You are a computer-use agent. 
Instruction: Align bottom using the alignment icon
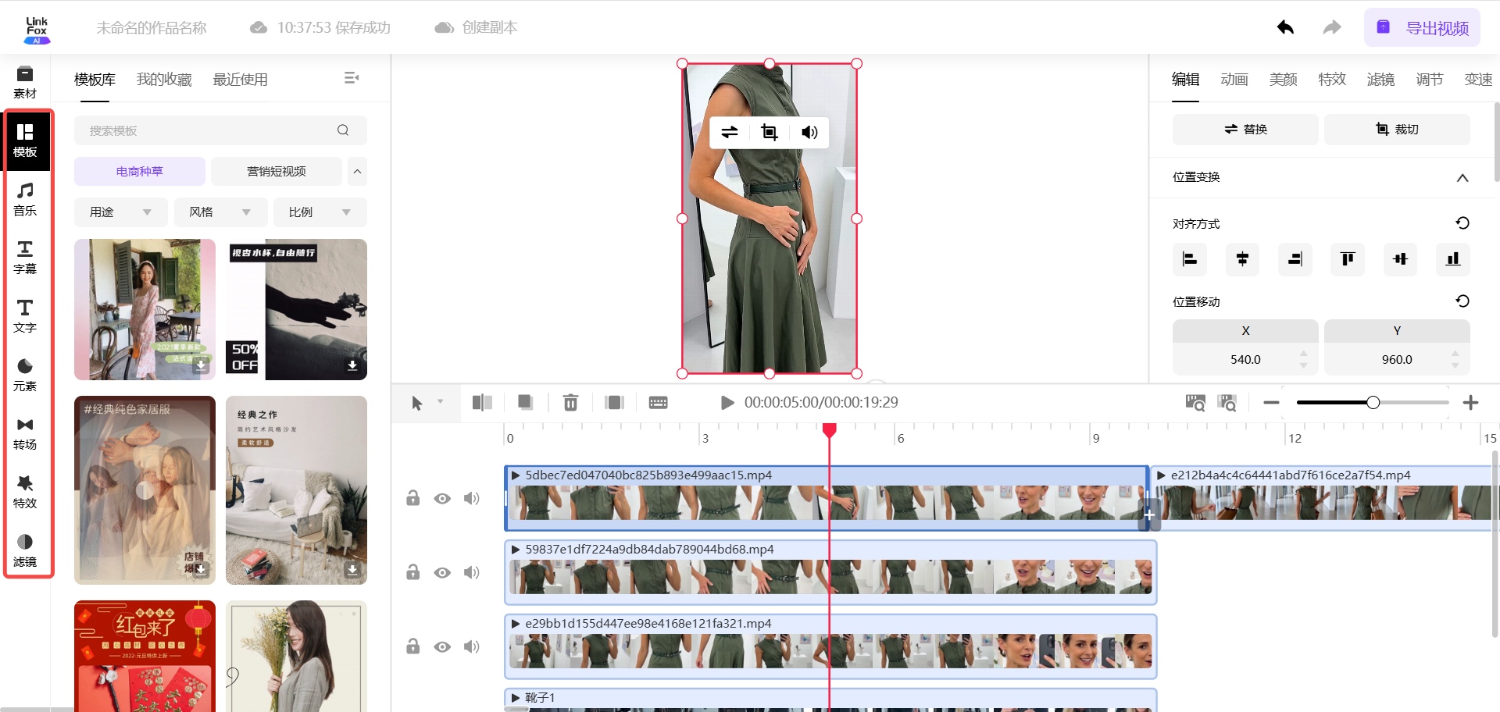(x=1453, y=259)
